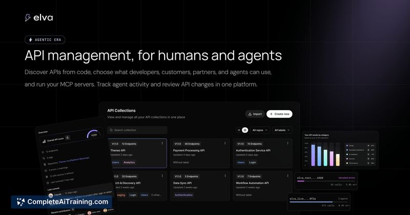
Task: Click the '15 Endpoints' badge
Action: 255,144
